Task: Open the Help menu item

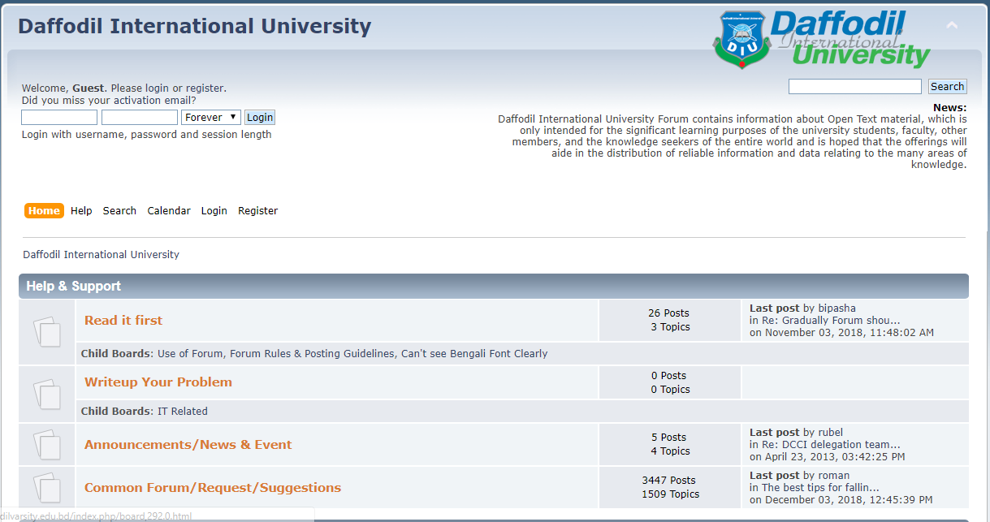Action: click(81, 211)
